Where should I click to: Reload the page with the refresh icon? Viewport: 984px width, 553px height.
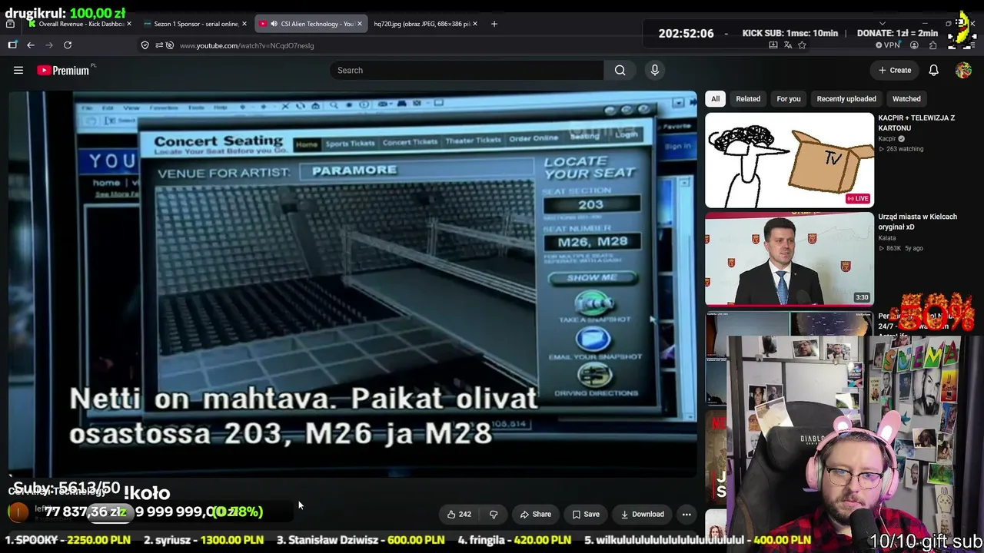(x=68, y=45)
